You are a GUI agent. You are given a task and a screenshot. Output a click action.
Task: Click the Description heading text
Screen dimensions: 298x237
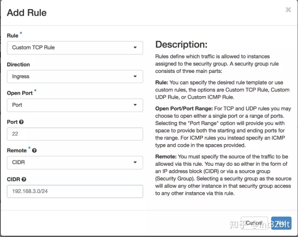[181, 45]
